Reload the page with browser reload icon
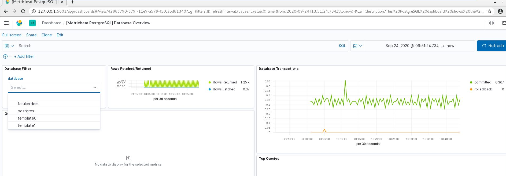This screenshot has width=506, height=176. point(23,11)
